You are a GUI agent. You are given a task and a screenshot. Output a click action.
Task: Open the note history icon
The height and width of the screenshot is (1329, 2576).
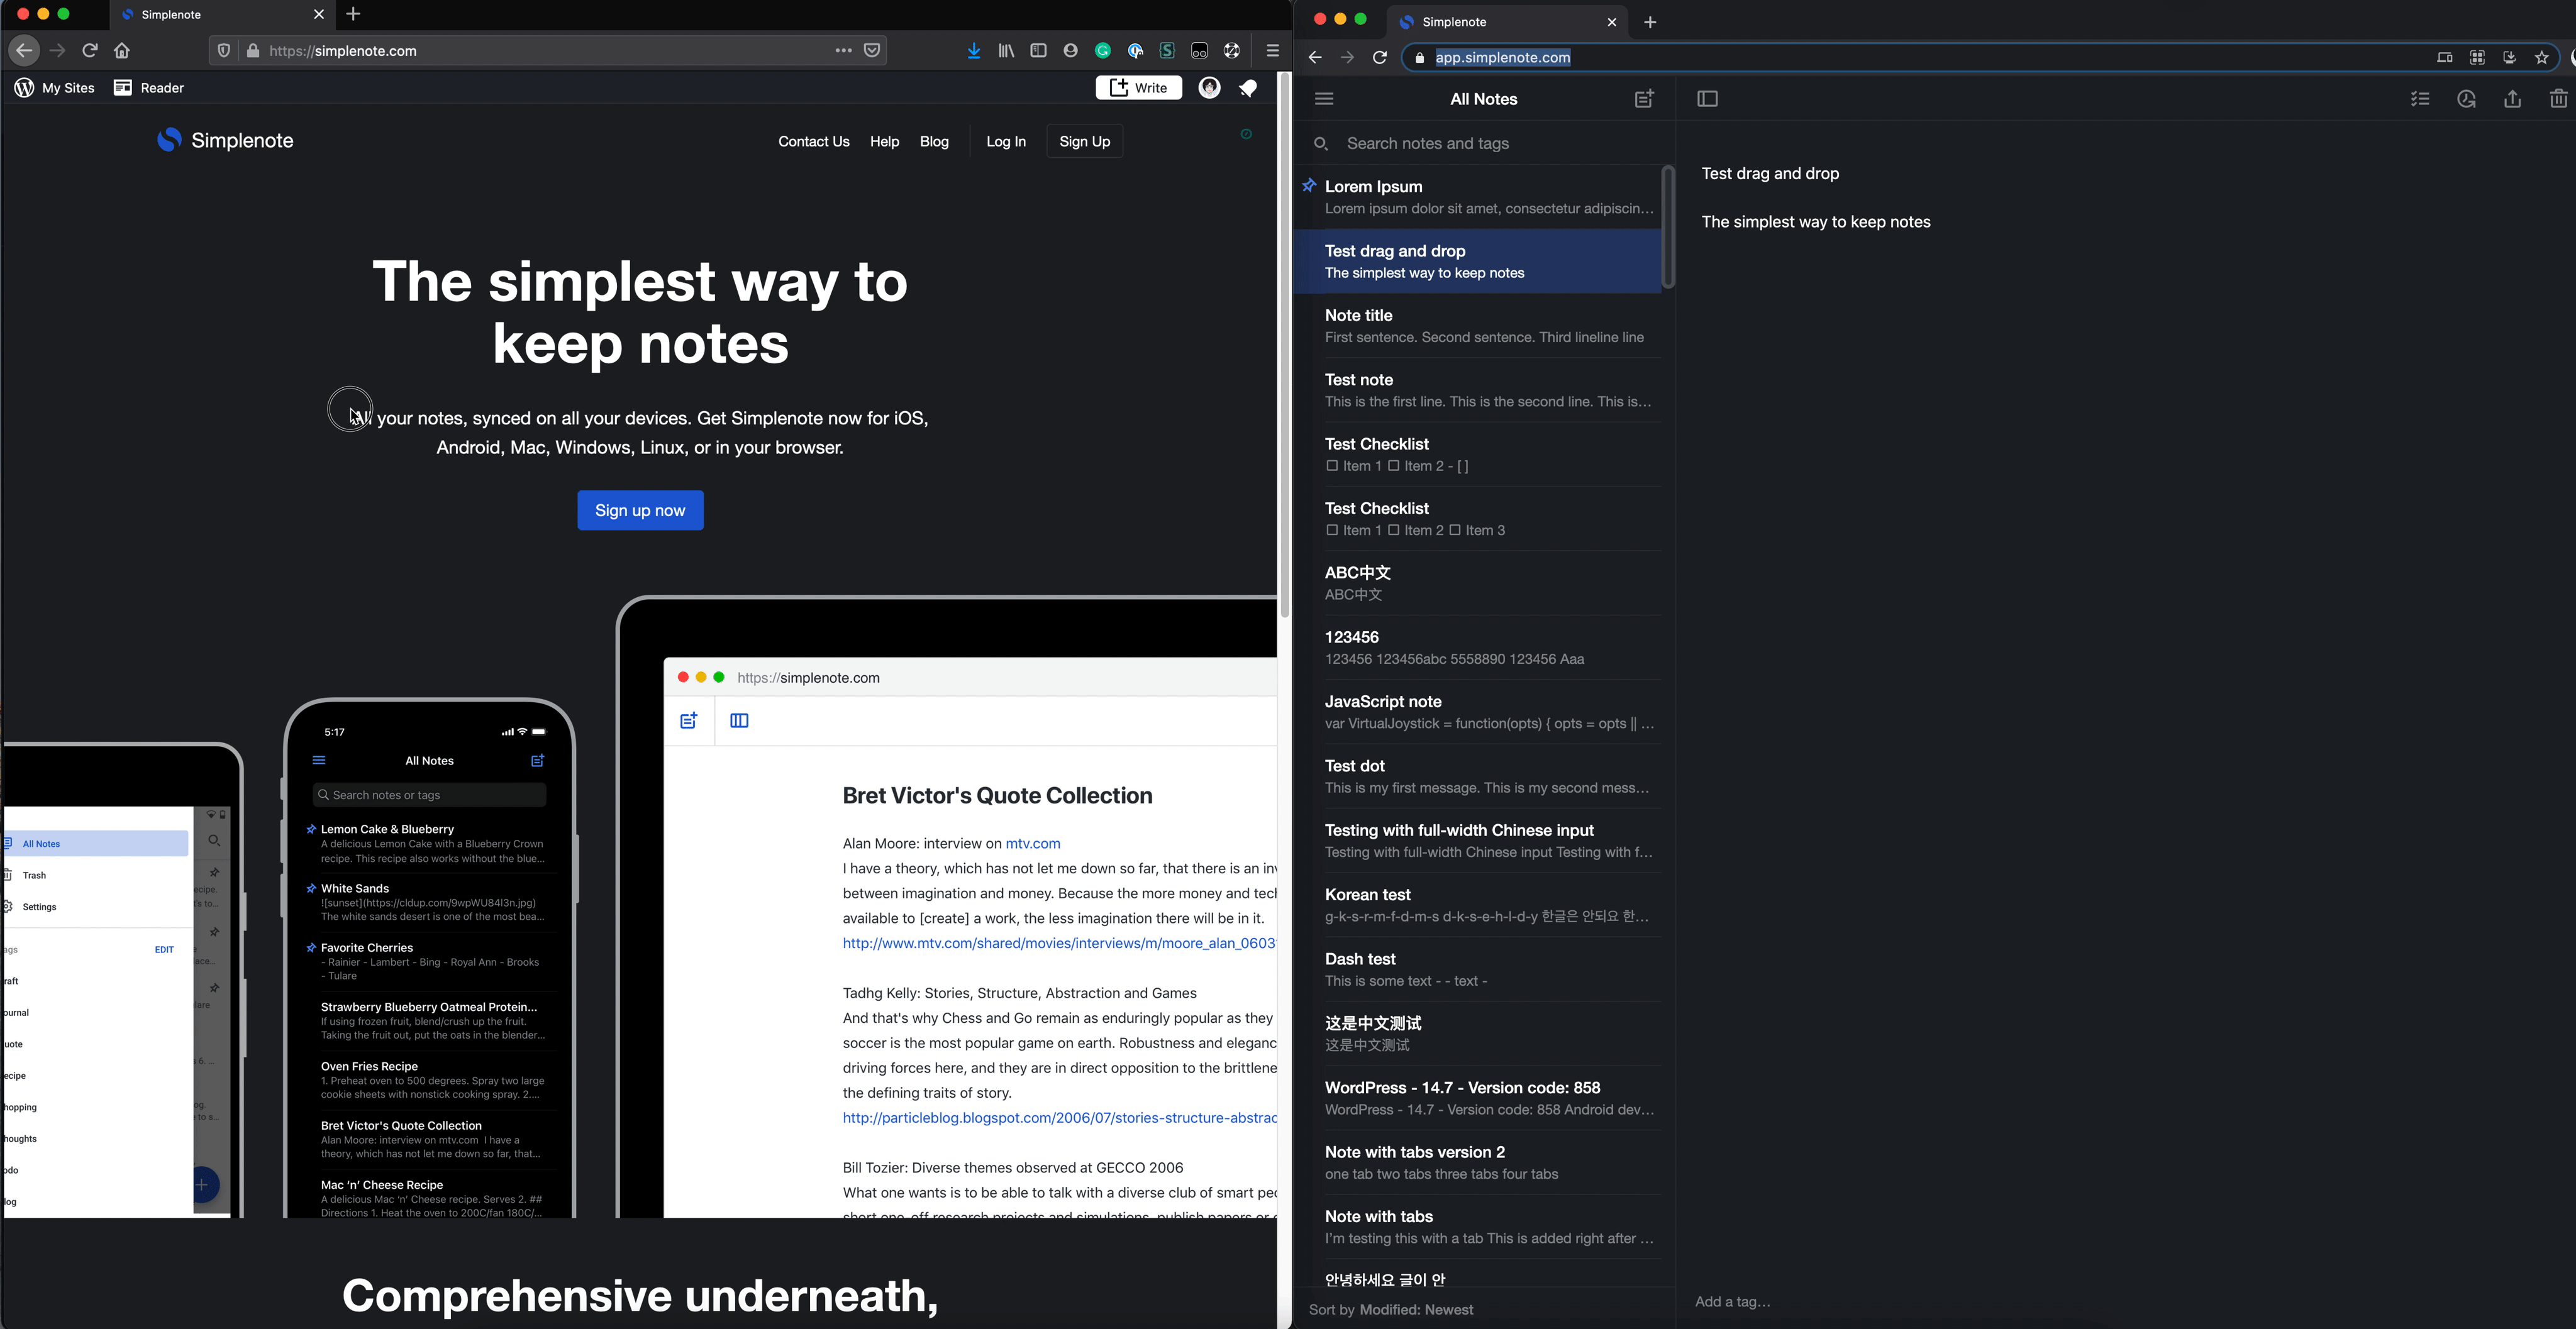click(2467, 99)
